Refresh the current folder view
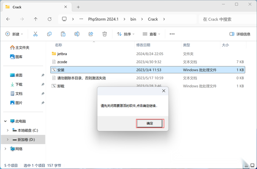257x169 pixels. (x=50, y=19)
